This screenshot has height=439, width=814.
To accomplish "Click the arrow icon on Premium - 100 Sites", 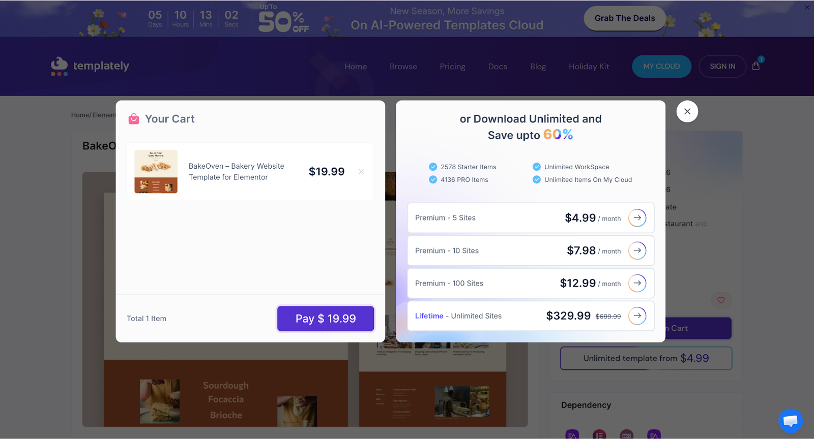I will (637, 283).
